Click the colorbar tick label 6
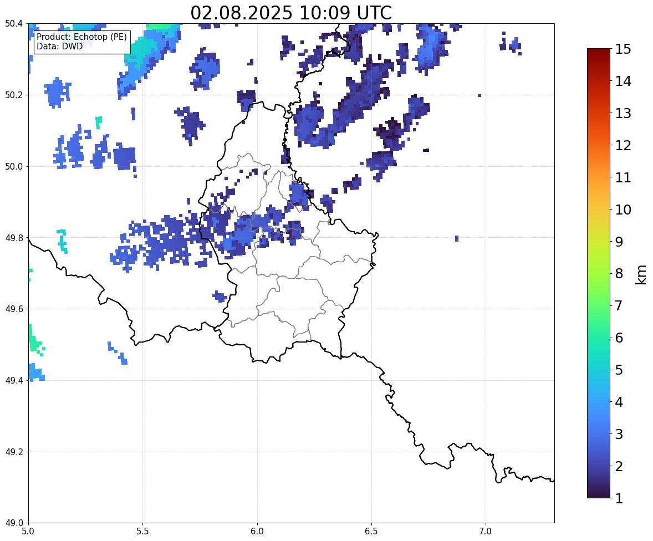653x541 pixels. click(619, 338)
